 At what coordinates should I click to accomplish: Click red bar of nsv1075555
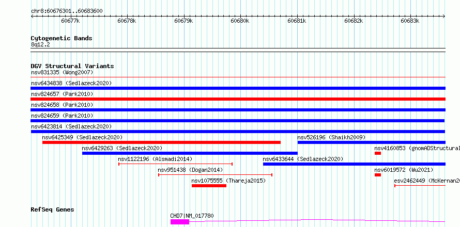pyautogui.click(x=209, y=186)
